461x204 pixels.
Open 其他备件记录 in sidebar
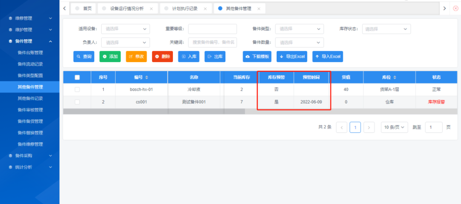[x=30, y=98]
